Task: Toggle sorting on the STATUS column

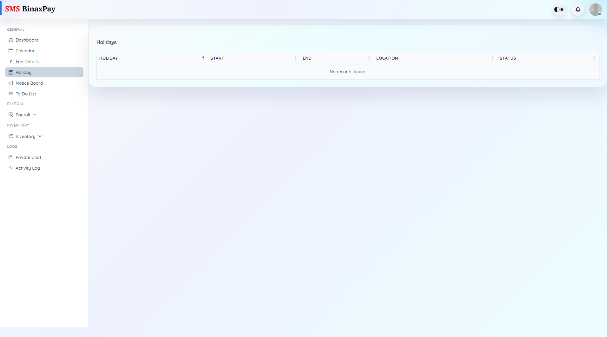Action: click(x=594, y=58)
